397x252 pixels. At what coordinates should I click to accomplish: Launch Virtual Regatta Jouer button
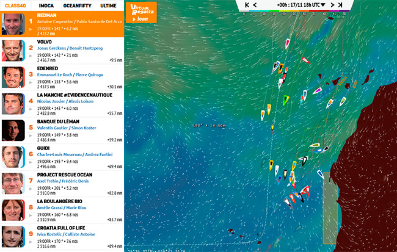click(141, 12)
